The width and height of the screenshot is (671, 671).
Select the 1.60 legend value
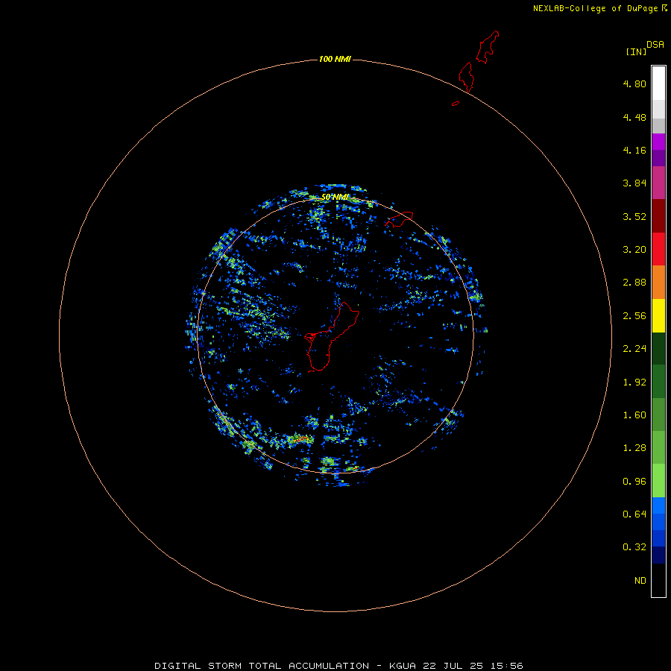point(634,415)
